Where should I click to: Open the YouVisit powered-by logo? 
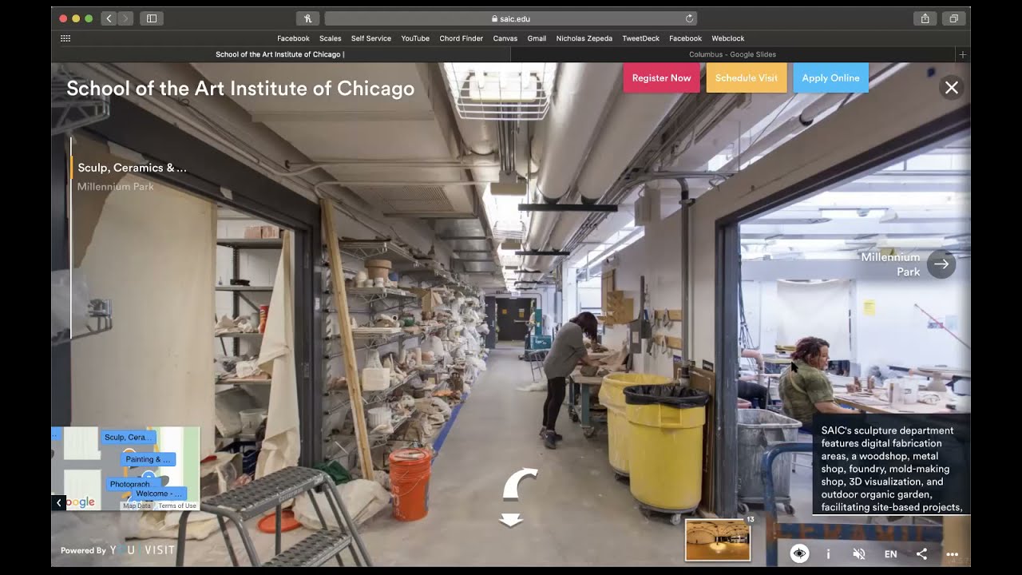click(x=143, y=550)
